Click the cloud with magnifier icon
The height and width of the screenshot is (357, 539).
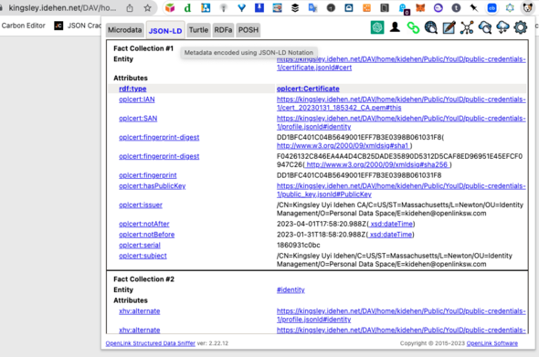click(x=485, y=27)
